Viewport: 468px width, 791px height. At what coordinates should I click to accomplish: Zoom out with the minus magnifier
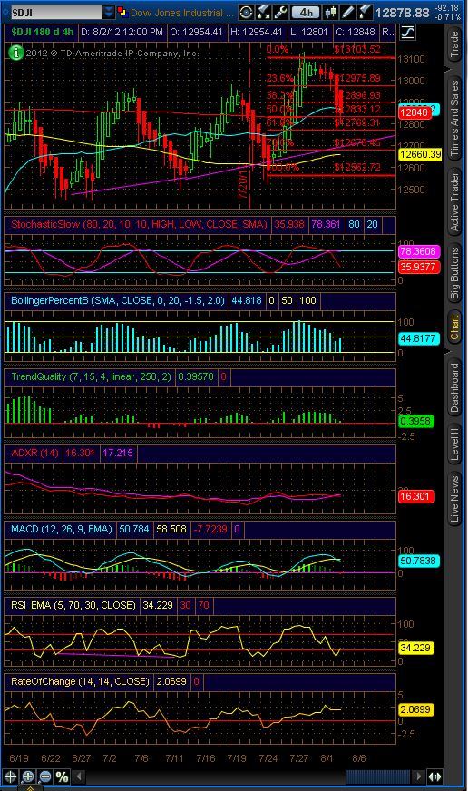[x=44, y=776]
